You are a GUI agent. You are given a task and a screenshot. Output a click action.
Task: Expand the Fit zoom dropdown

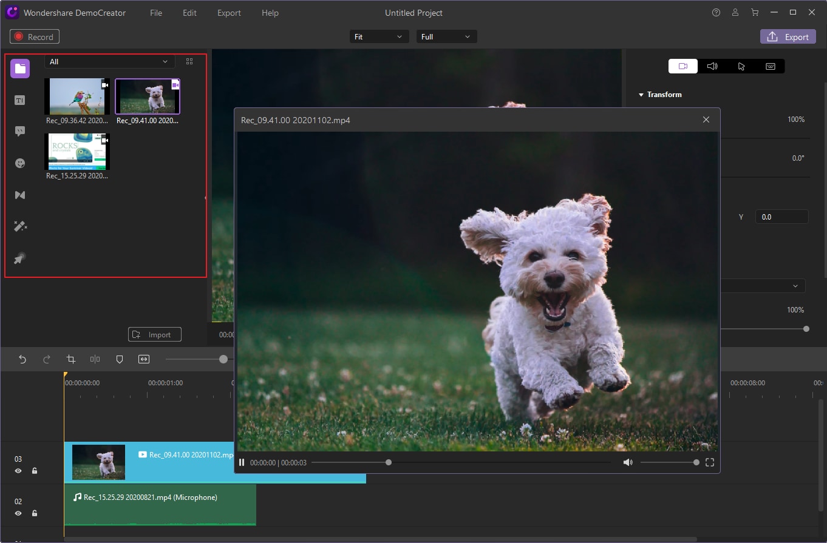(378, 37)
